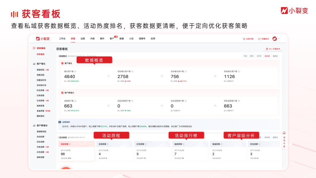Open the 数据 top navigation tab

coord(121,39)
